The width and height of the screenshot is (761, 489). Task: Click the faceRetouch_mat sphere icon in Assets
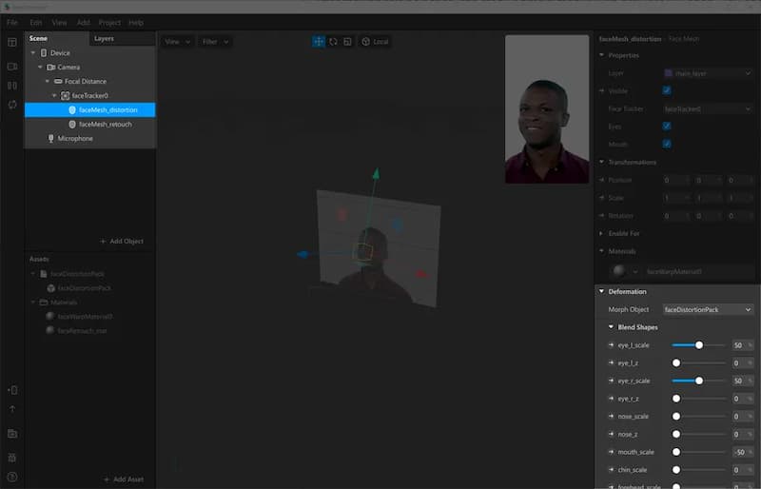pos(49,330)
